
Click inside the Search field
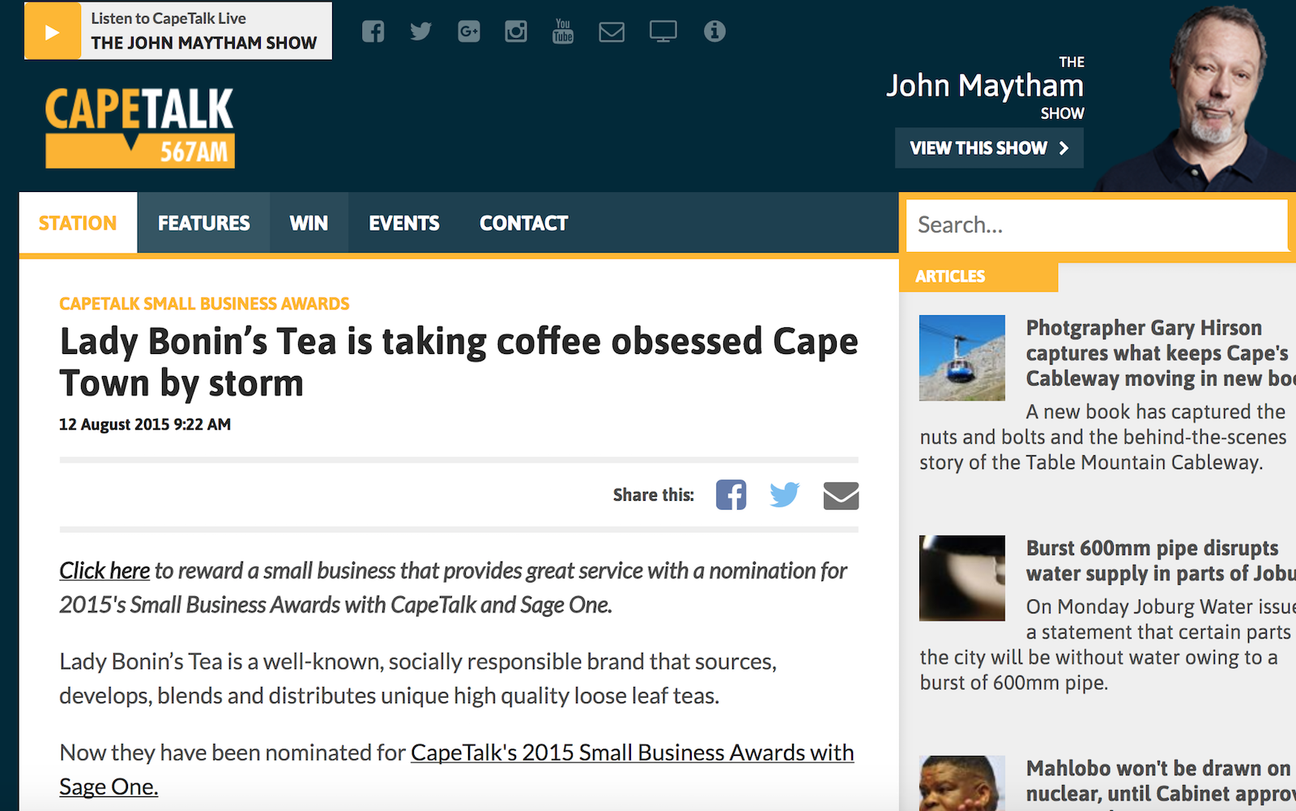click(1093, 224)
